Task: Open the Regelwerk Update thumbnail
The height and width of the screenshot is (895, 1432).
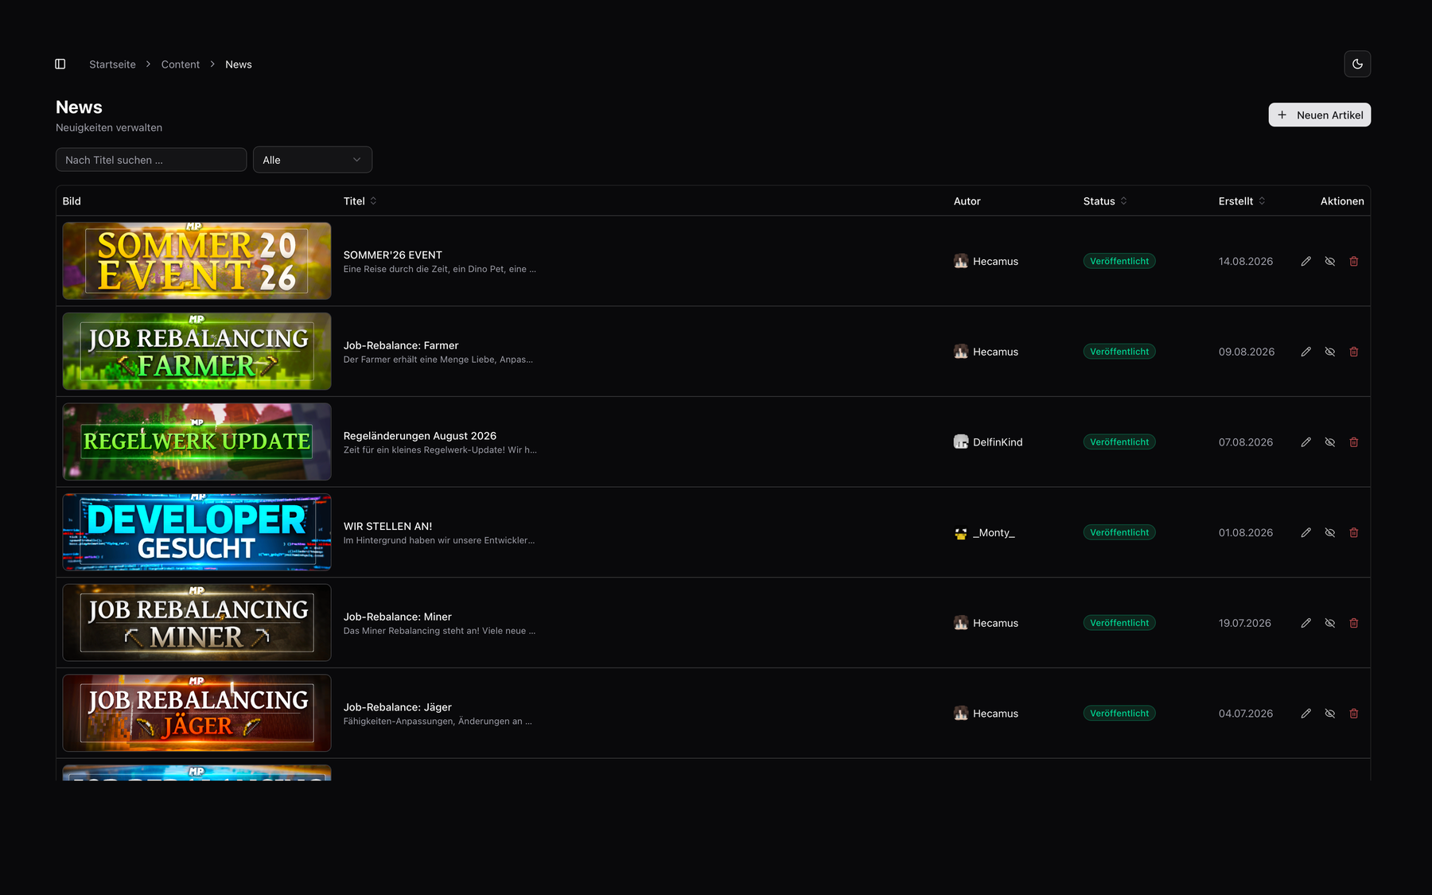Action: pos(197,442)
